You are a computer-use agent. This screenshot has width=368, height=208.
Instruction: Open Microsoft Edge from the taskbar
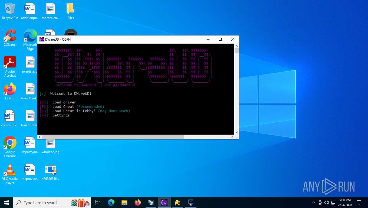click(x=111, y=203)
